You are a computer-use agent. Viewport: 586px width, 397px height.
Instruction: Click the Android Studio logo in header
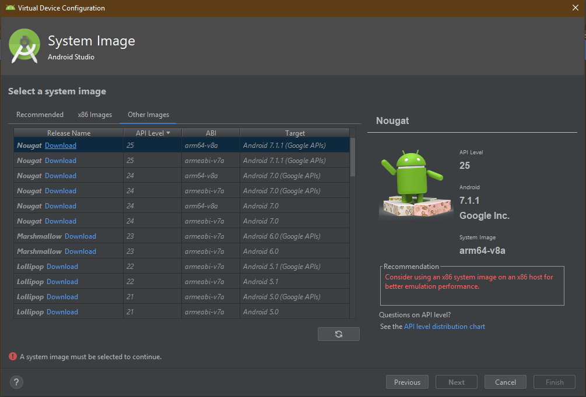click(x=24, y=45)
